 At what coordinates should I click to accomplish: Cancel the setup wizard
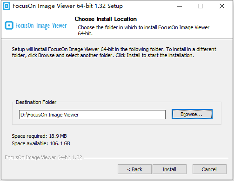209,169
